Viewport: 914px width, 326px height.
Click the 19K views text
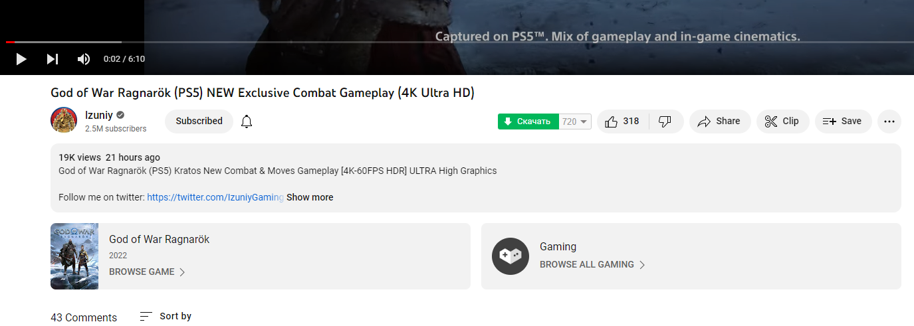pos(80,157)
